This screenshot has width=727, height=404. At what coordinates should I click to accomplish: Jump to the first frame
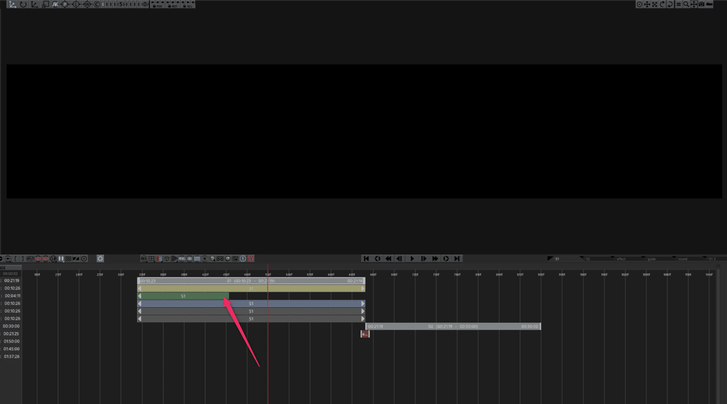coord(366,259)
